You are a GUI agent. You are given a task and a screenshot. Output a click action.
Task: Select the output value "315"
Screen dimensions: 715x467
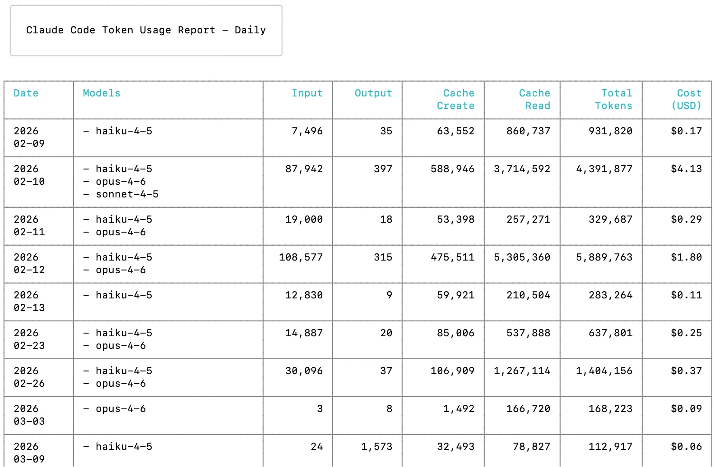(383, 257)
